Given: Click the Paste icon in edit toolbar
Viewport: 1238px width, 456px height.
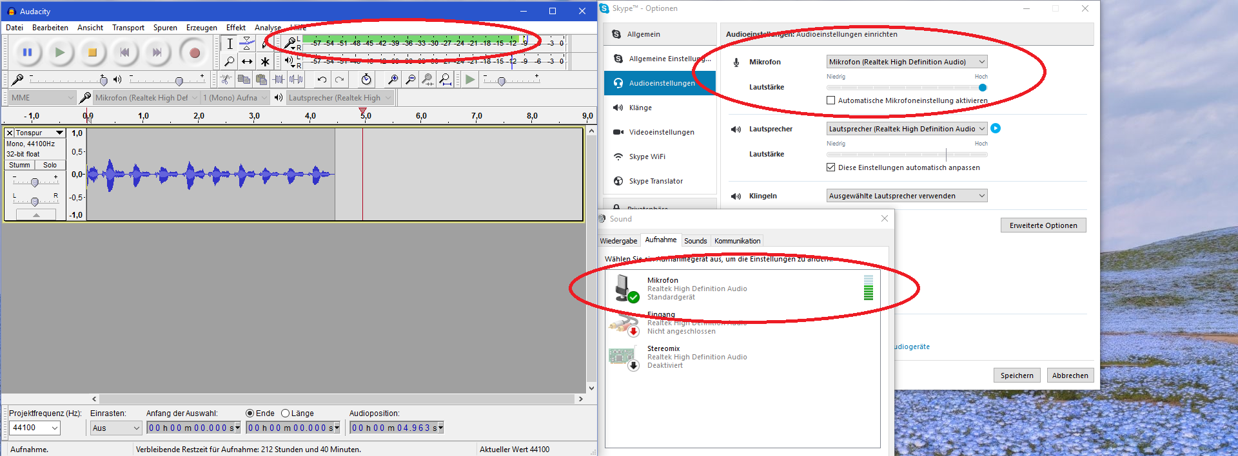Looking at the screenshot, I should 261,79.
